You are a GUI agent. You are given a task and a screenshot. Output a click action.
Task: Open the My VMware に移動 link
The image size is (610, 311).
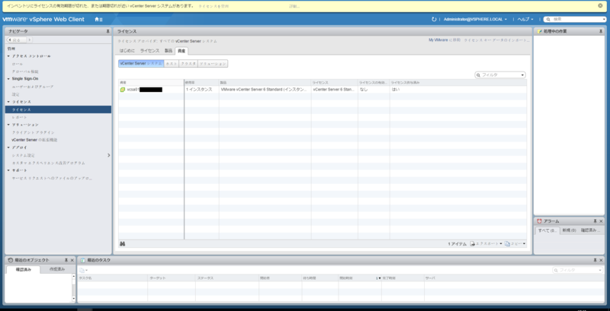point(445,40)
